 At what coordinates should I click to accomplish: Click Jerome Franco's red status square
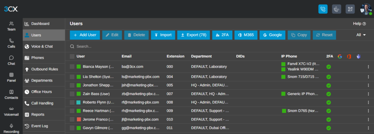(79, 119)
